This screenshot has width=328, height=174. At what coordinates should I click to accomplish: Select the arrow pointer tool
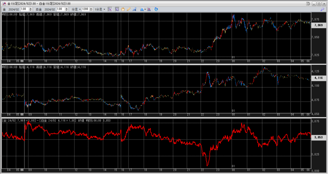pos(117,9)
